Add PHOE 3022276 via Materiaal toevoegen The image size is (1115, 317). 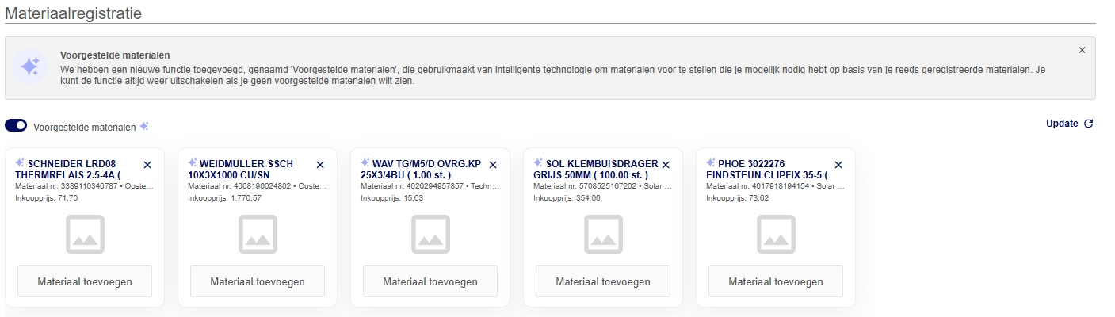click(x=776, y=281)
